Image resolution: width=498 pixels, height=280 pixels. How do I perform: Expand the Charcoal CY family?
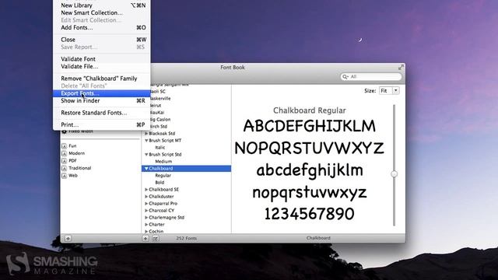click(x=146, y=211)
